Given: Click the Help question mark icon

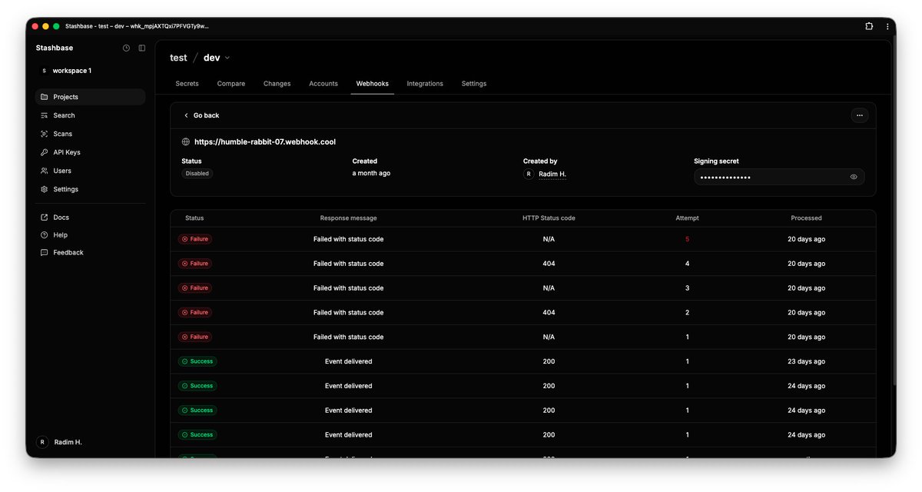Looking at the screenshot, I should 45,235.
